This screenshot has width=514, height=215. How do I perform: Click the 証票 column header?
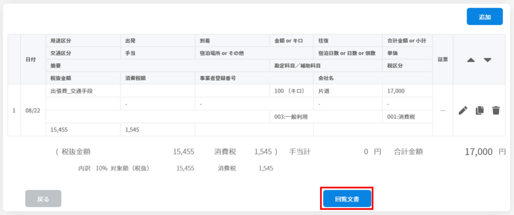[x=443, y=60]
